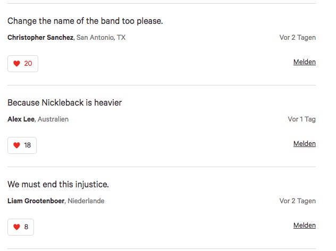
Task: Select the author name Liam Grootenboer
Action: coord(36,201)
